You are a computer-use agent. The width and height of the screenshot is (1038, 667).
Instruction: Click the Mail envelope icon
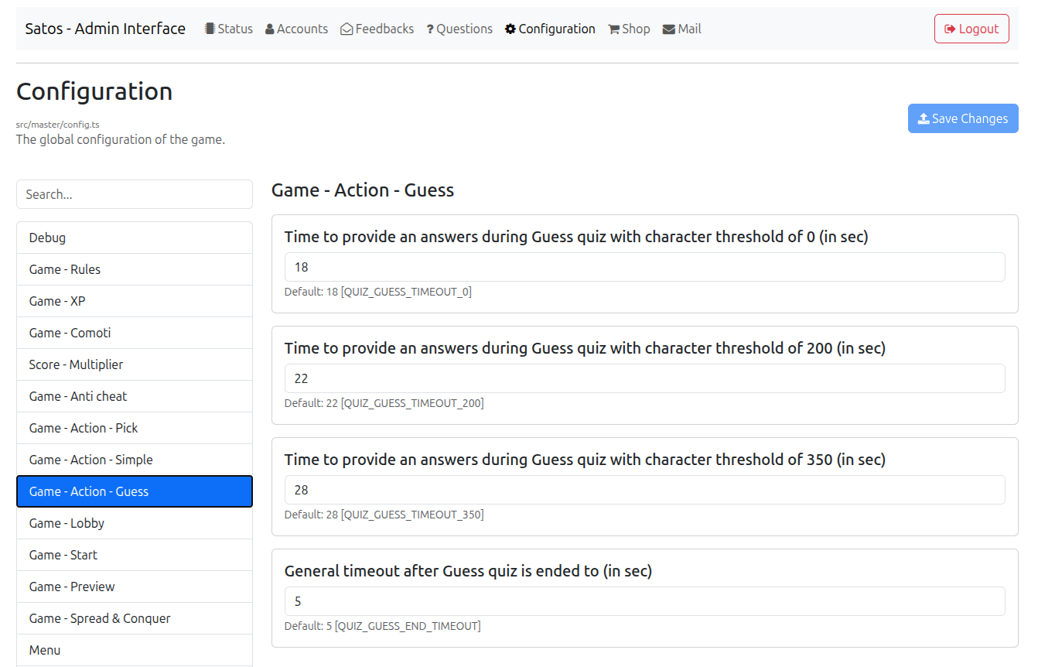pos(668,29)
